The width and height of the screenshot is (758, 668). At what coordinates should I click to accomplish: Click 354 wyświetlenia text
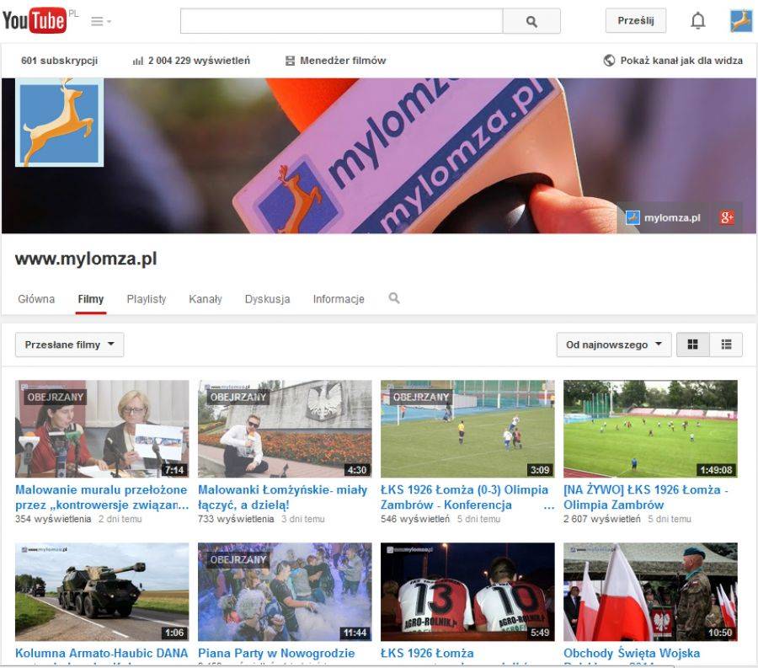pyautogui.click(x=53, y=519)
